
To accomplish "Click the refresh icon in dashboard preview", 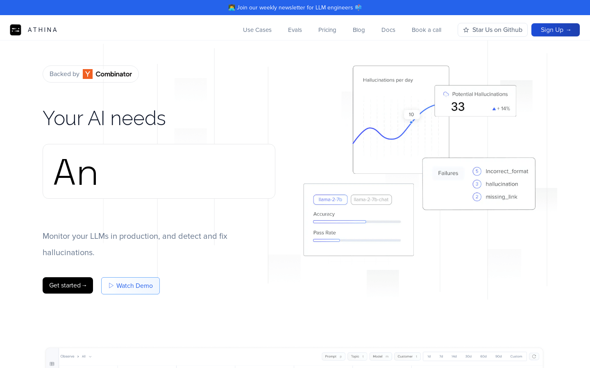I will click(x=534, y=357).
